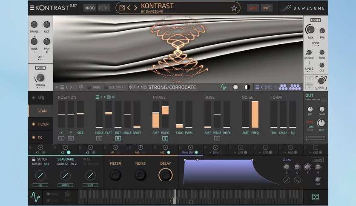Click the green dice icon at bottom right
356x206 pixels.
(316, 197)
